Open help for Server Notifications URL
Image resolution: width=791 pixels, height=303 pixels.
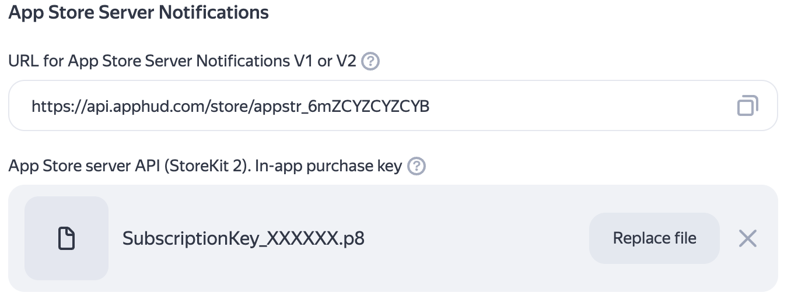370,61
